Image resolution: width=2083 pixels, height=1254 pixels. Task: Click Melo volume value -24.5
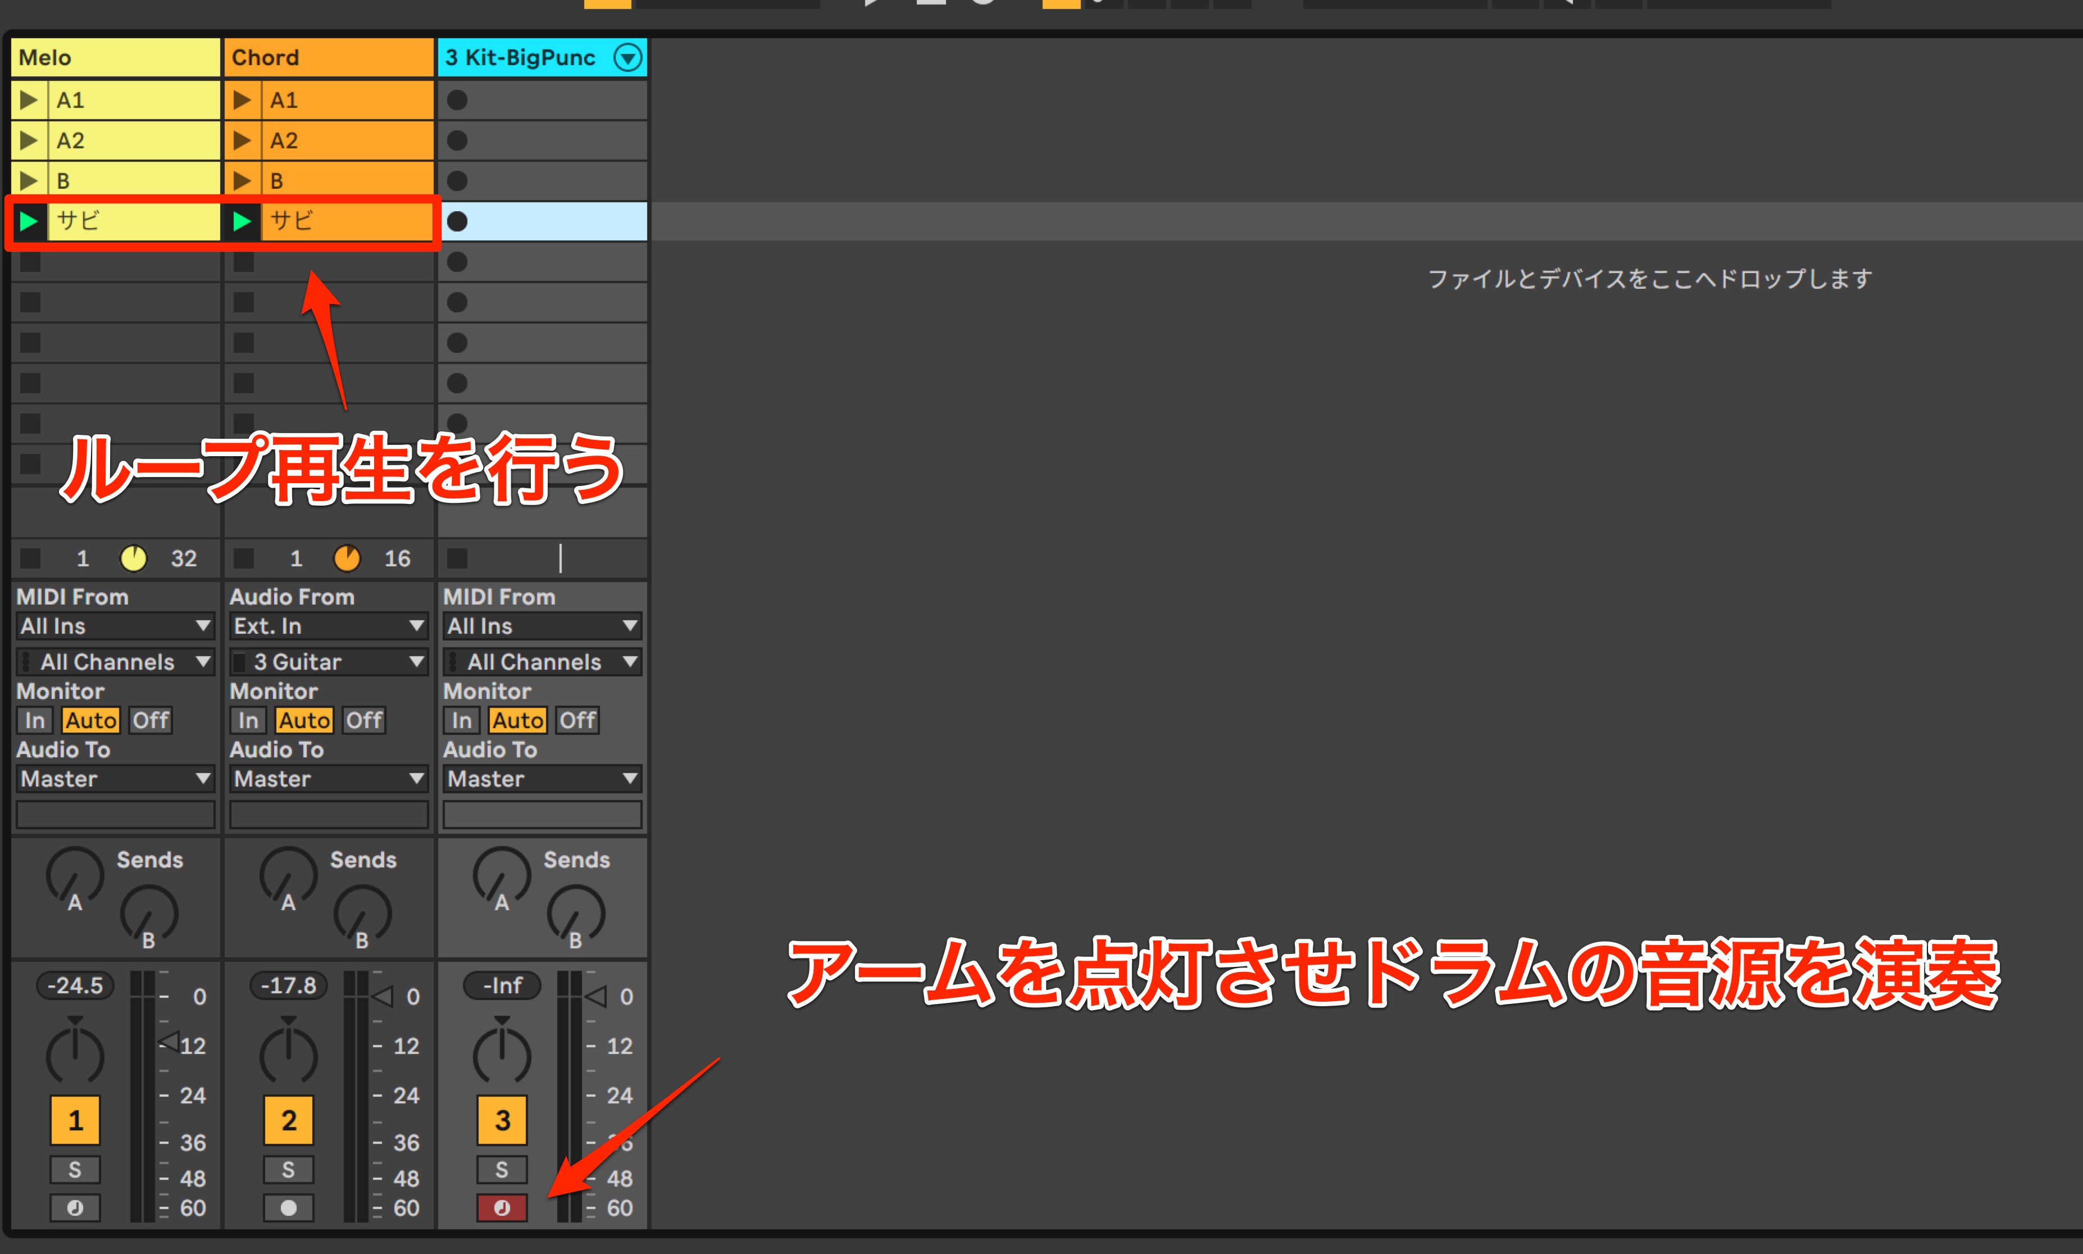point(75,986)
